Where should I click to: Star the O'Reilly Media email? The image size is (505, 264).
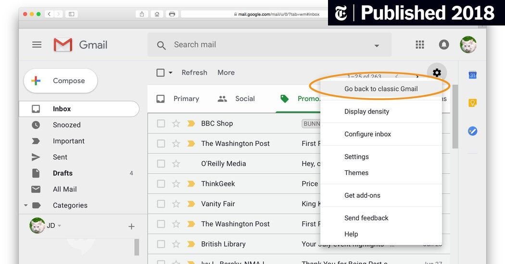point(176,163)
